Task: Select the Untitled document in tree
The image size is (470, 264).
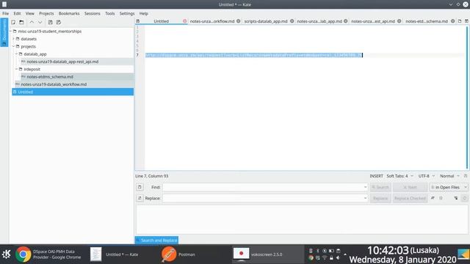Action: pos(73,92)
